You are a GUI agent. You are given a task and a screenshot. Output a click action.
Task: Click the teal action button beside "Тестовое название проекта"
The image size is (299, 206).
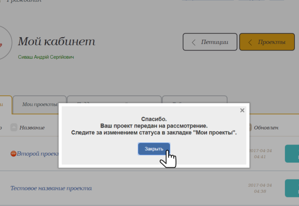[x=292, y=188]
